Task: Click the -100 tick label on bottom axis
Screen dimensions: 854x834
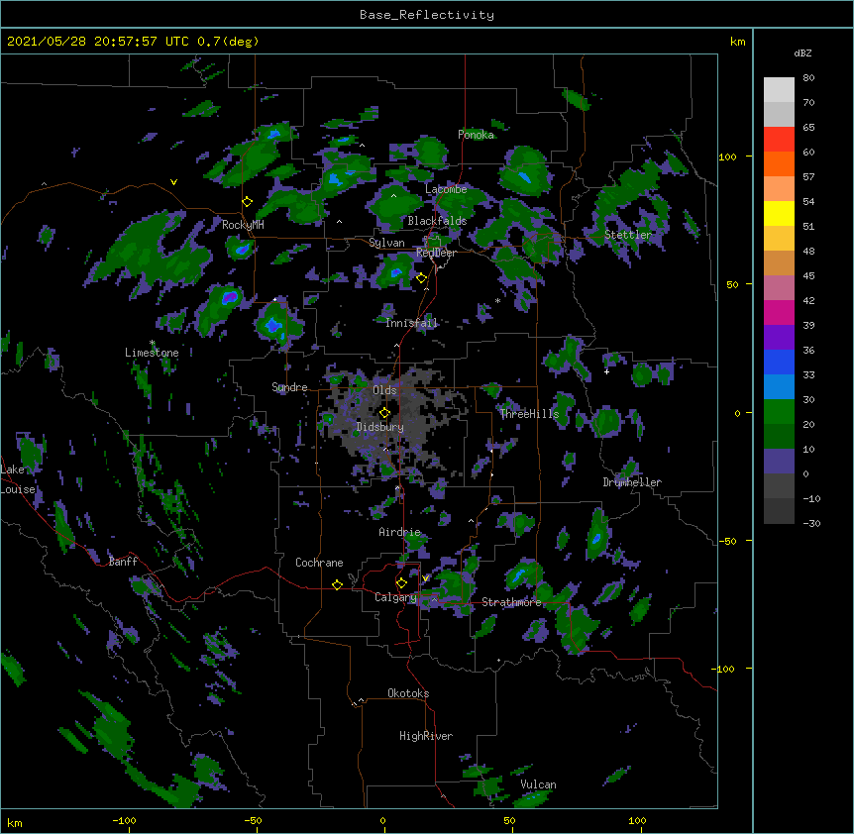Action: pos(125,820)
